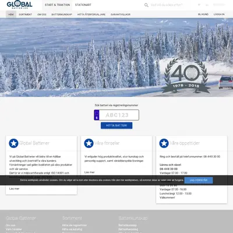Select Sortiment in the navigation menu

coord(25,15)
